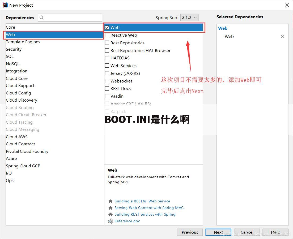Open the Spring Boot version dropdown
Viewport: 293px width, 239px height.
coord(189,18)
